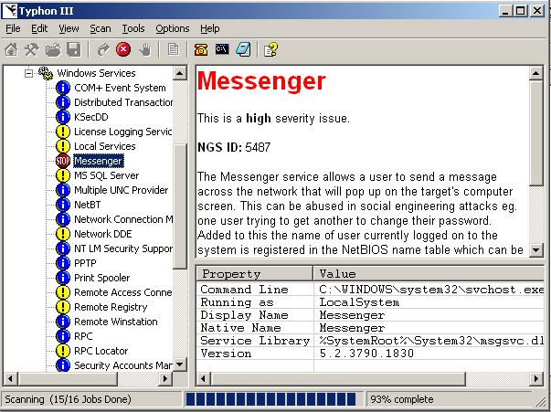
Task: Click the Typhon III title bar icon
Action: (x=10, y=11)
